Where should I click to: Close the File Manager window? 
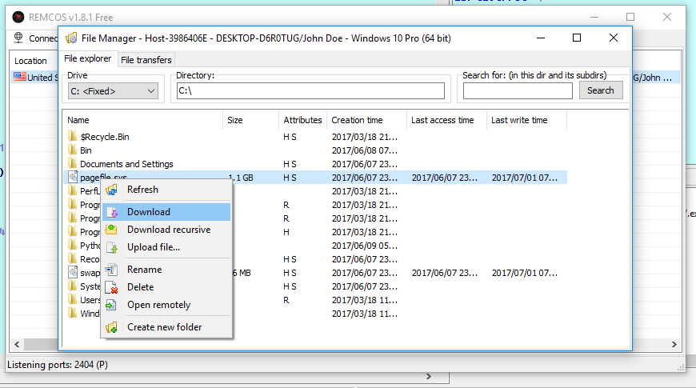tap(614, 38)
